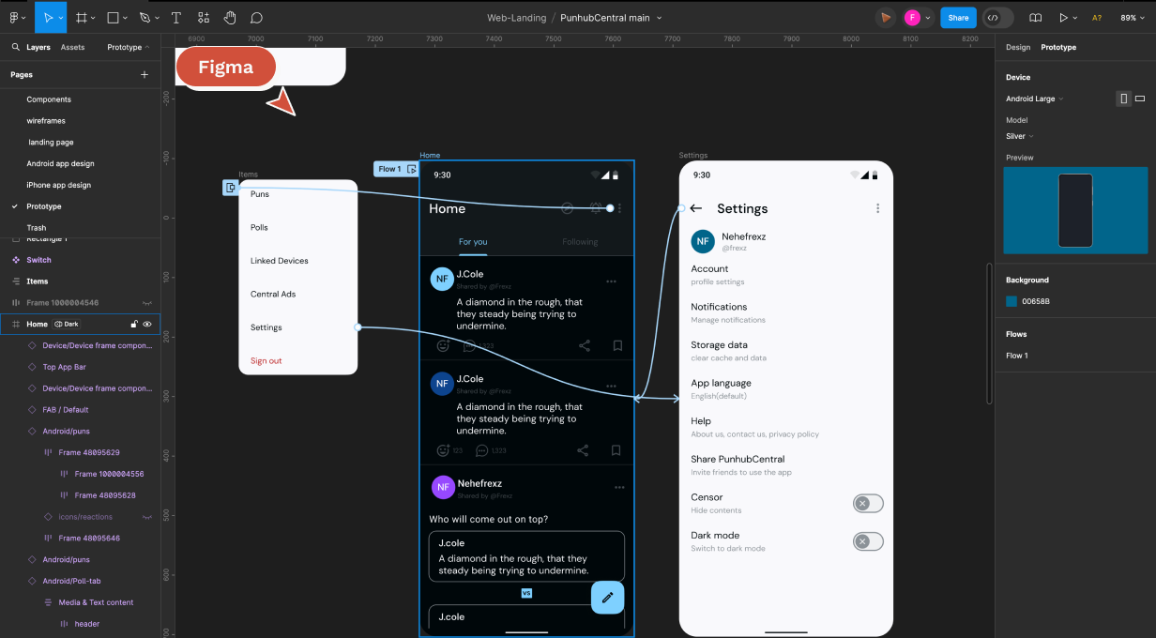Click the orange multiplayer cursor avatar
The image size is (1156, 638).
point(886,17)
